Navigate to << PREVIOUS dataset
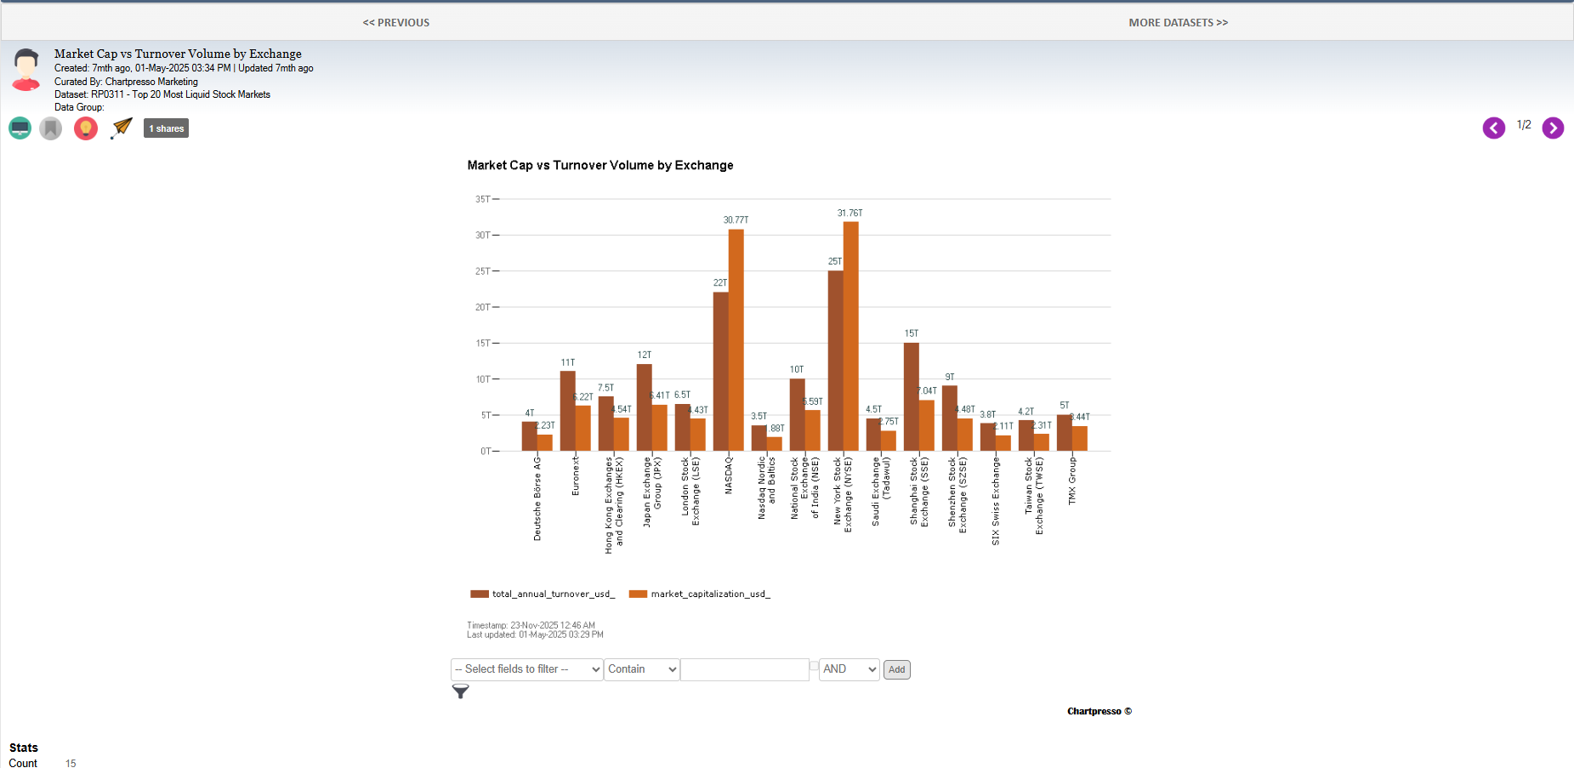 coord(395,23)
